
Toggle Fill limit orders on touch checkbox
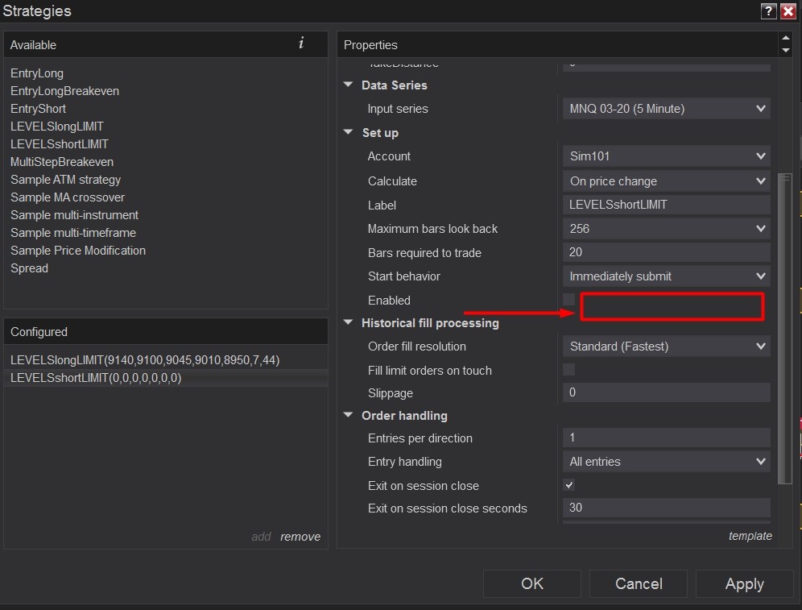pos(568,370)
